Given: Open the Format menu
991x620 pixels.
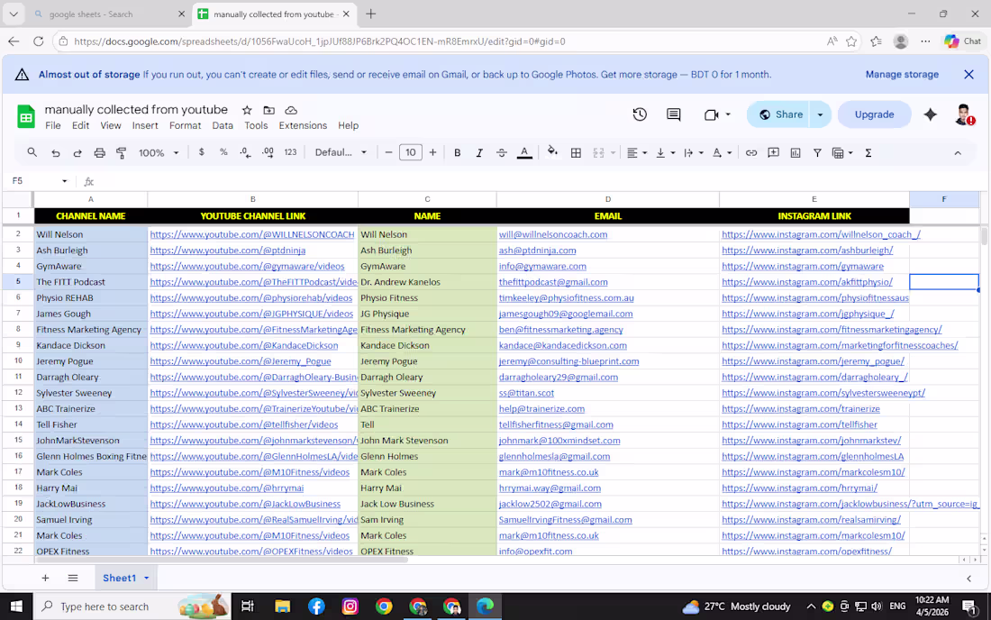Looking at the screenshot, I should [185, 125].
